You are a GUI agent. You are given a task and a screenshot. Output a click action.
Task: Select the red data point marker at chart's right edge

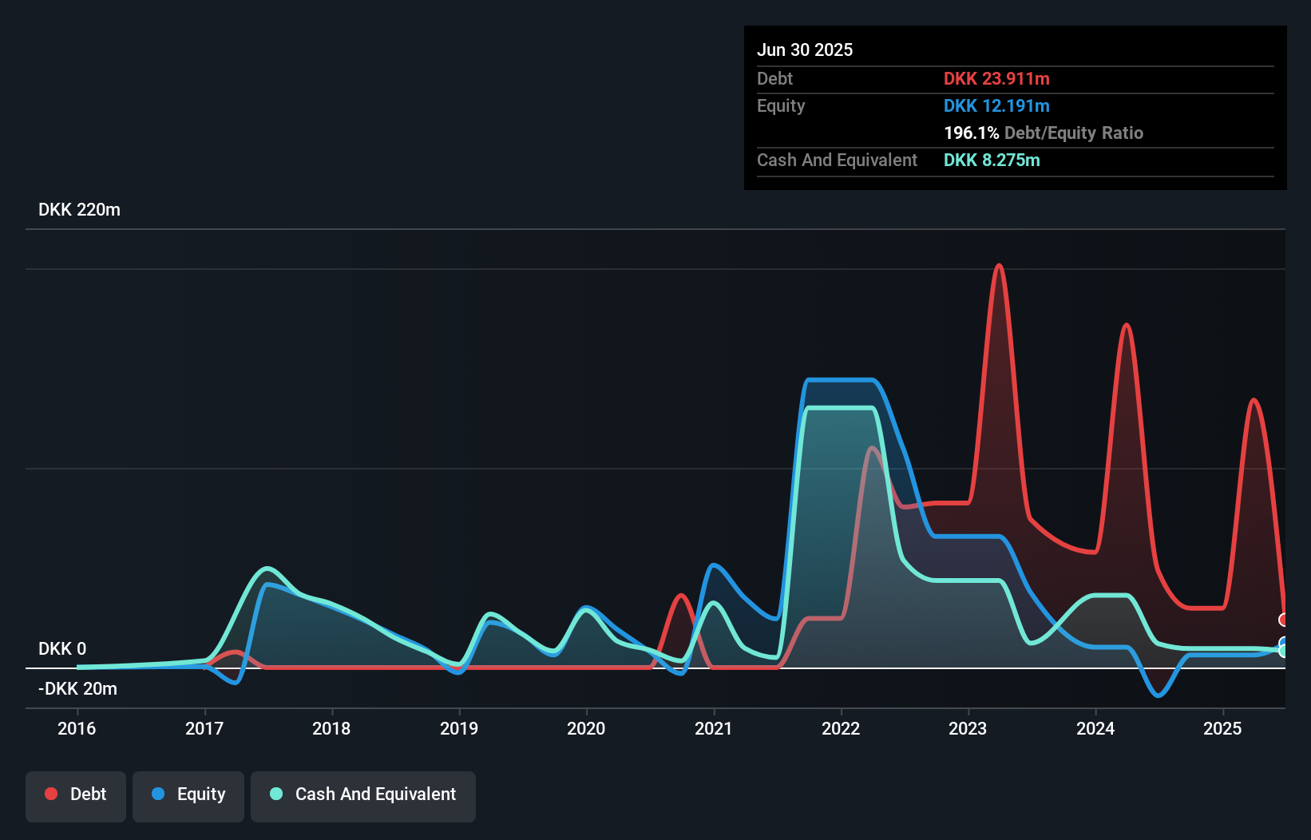[x=1285, y=620]
